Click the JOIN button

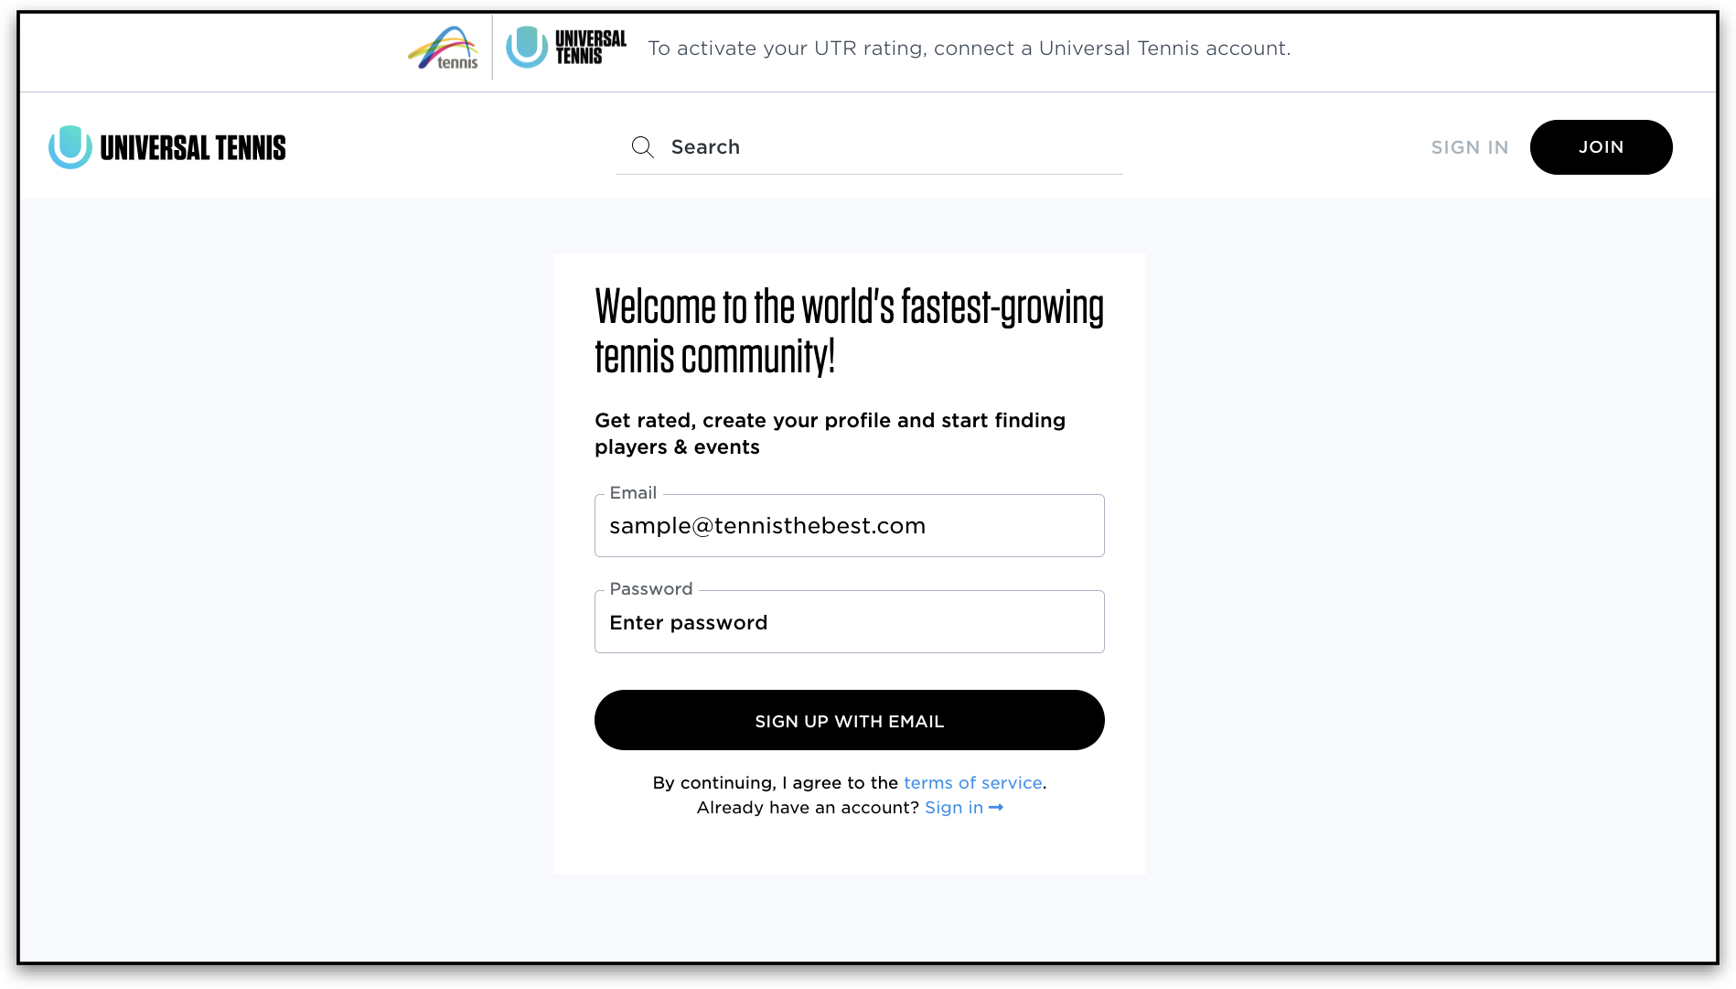(1601, 146)
